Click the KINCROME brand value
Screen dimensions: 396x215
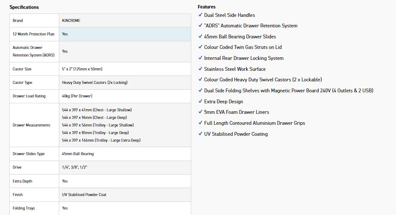[71, 21]
